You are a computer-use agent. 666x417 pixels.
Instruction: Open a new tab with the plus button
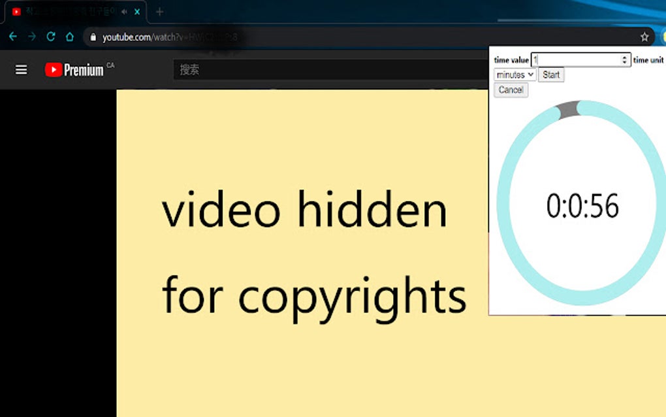pos(160,12)
